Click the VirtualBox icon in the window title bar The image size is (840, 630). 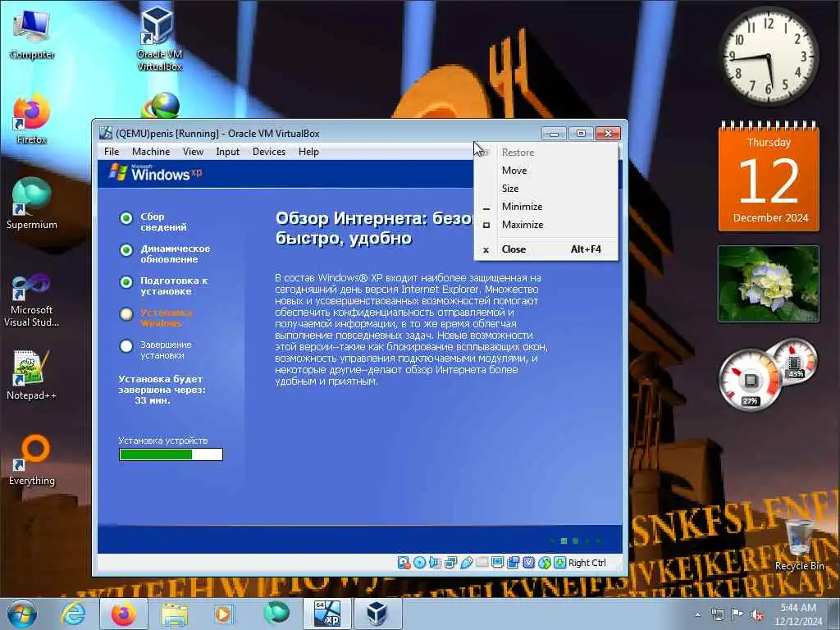click(106, 134)
